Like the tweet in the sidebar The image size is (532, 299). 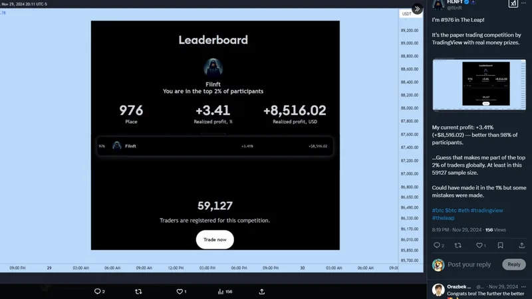[479, 245]
